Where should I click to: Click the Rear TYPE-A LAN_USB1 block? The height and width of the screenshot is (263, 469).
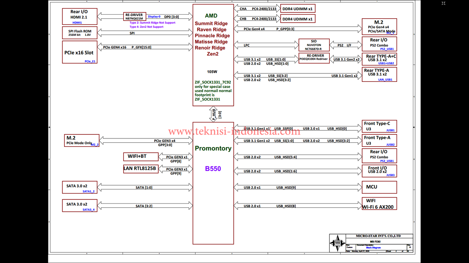pyautogui.click(x=379, y=75)
